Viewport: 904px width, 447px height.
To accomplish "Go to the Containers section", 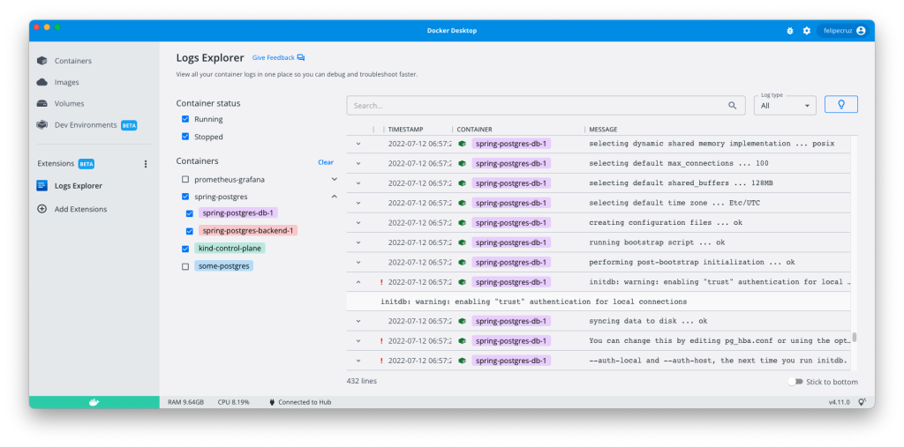I will [72, 61].
